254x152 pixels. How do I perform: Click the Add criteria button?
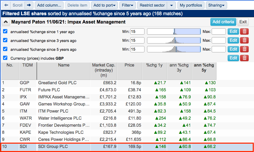[223, 22]
